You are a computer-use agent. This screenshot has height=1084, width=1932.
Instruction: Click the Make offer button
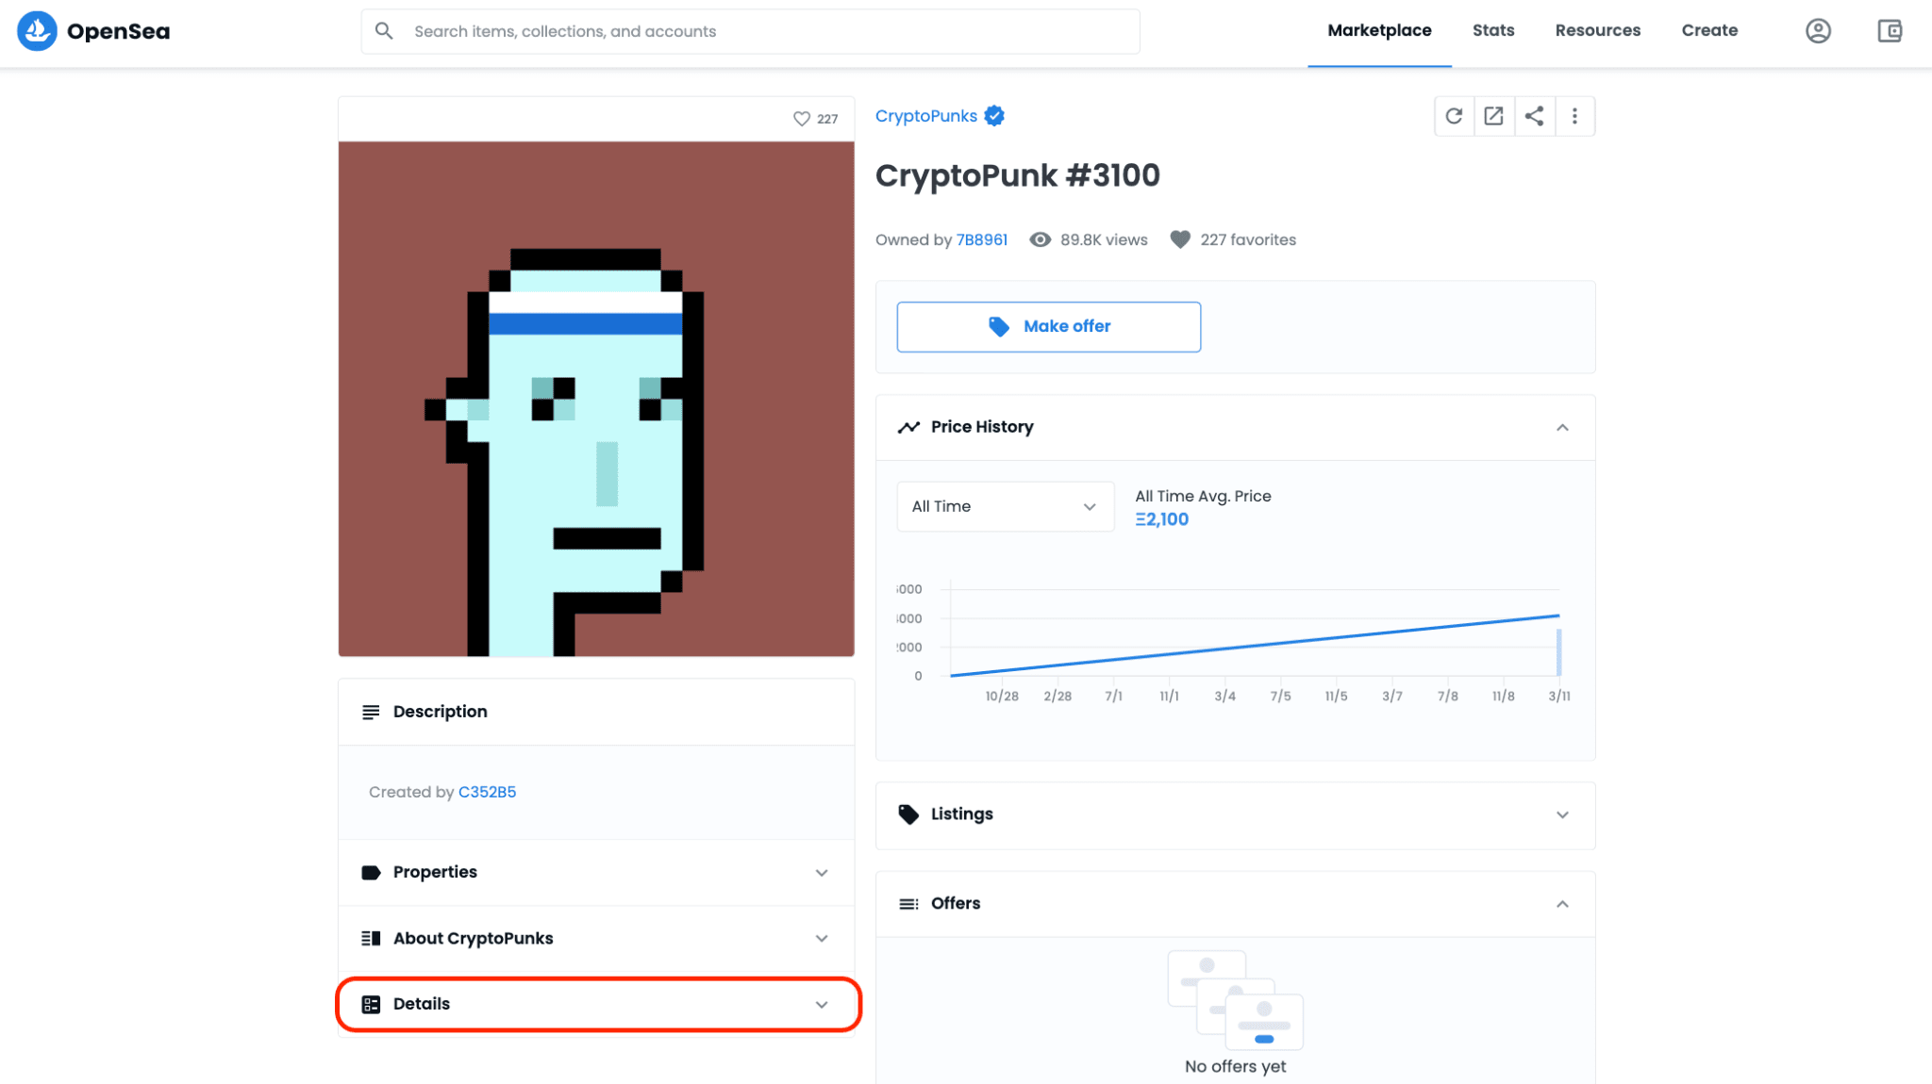point(1048,326)
